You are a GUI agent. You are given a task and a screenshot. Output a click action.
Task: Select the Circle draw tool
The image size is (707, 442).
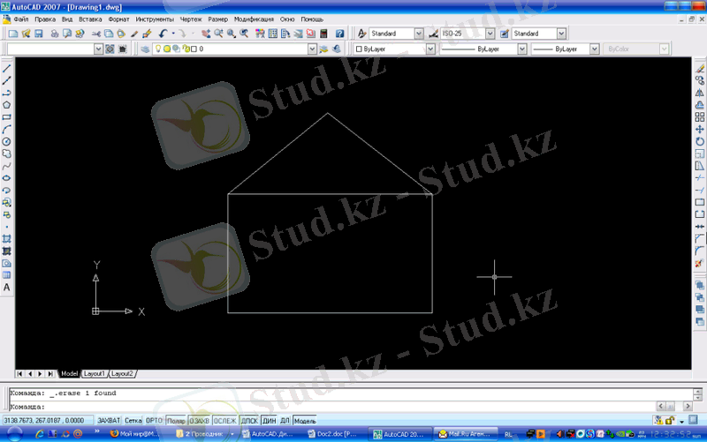(x=6, y=141)
